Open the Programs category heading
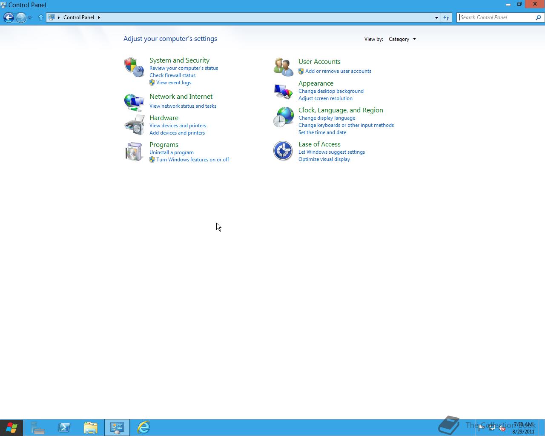Image resolution: width=545 pixels, height=436 pixels. pyautogui.click(x=164, y=145)
